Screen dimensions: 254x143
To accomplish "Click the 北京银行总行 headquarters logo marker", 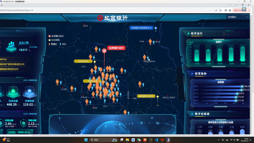I will (104, 51).
